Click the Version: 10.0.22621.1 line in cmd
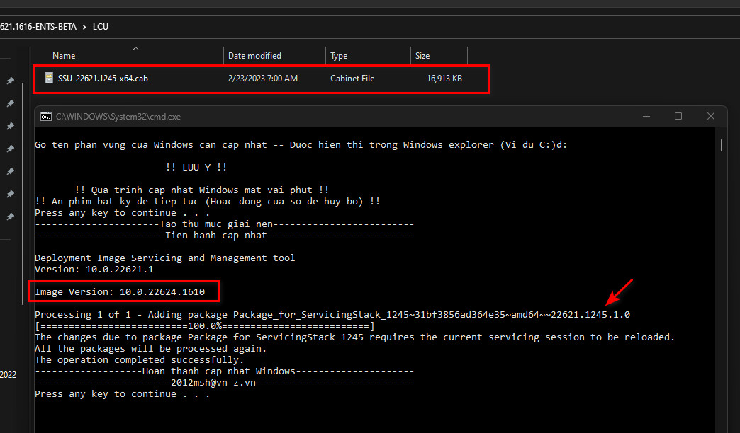 coord(94,270)
